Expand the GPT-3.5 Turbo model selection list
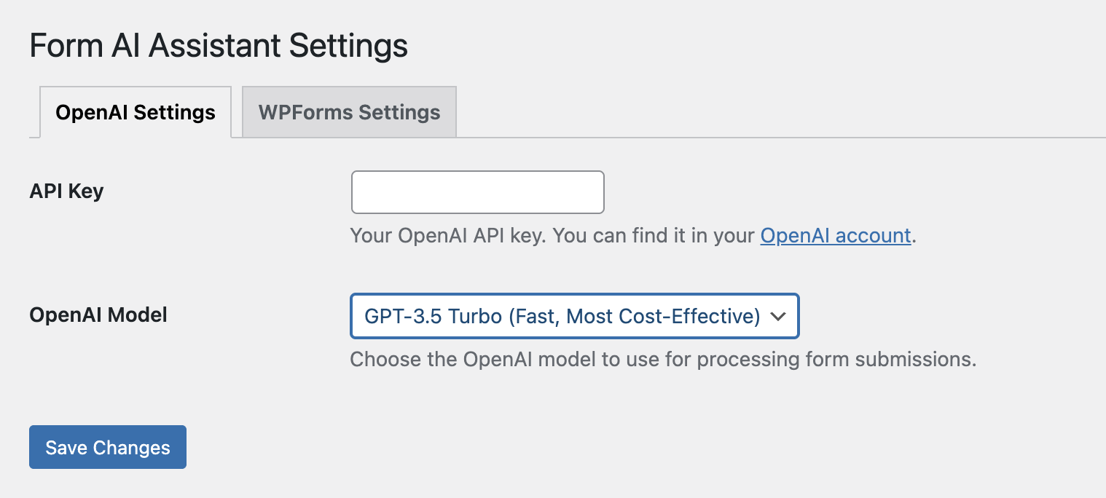This screenshot has height=498, width=1106. point(574,316)
